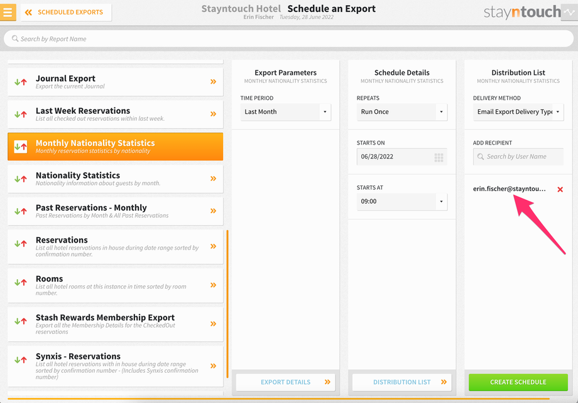Click the export arrows icon for Reservations
The image size is (578, 403).
(x=21, y=243)
